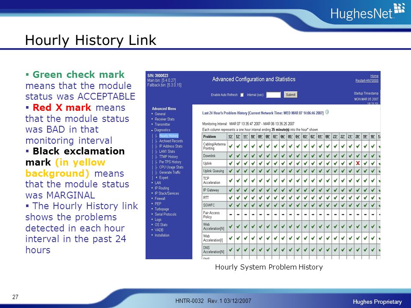Viewport: 411px width, 308px height.
Task: Click the Submit button
Action: 291,95
